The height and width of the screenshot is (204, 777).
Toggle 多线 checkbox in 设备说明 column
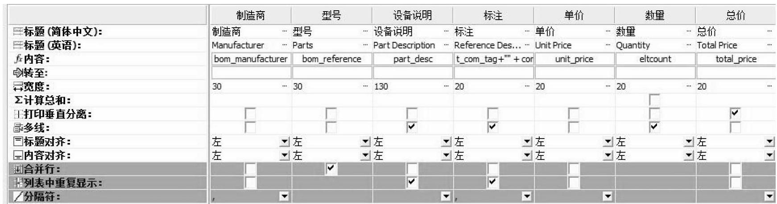coord(411,127)
